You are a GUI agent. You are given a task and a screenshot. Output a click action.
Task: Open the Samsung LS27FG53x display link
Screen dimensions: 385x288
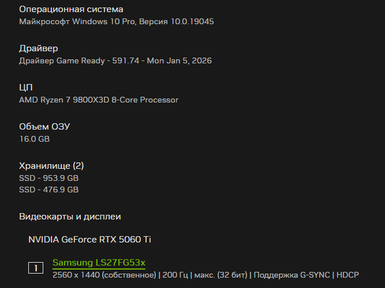(x=99, y=263)
